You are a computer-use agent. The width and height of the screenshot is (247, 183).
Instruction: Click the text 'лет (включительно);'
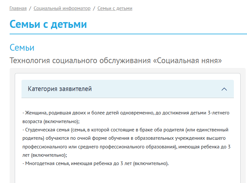pos(45,155)
